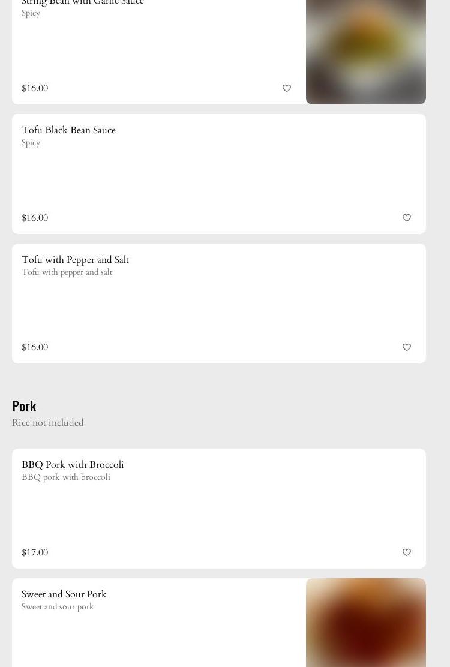Screen dimensions: 450x667
Task: Click heart icon on Tofu Black Bean Sauce
Action: click(407, 218)
